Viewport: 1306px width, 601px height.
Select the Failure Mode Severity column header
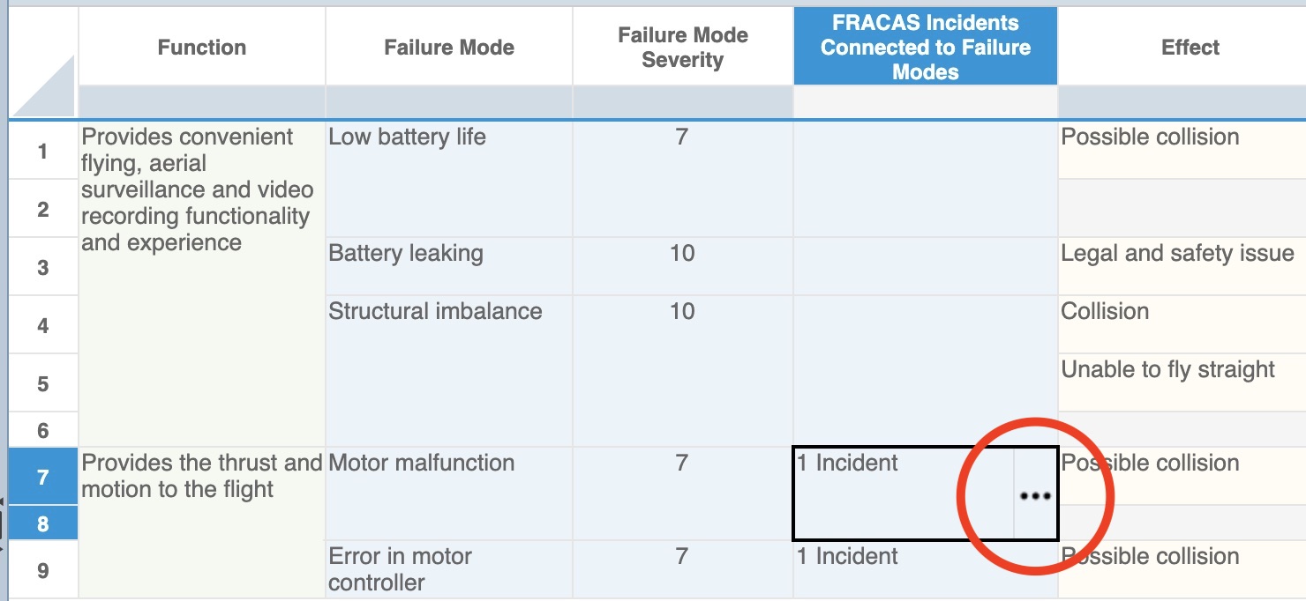pyautogui.click(x=682, y=48)
